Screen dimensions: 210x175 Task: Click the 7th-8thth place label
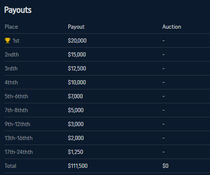16,110
